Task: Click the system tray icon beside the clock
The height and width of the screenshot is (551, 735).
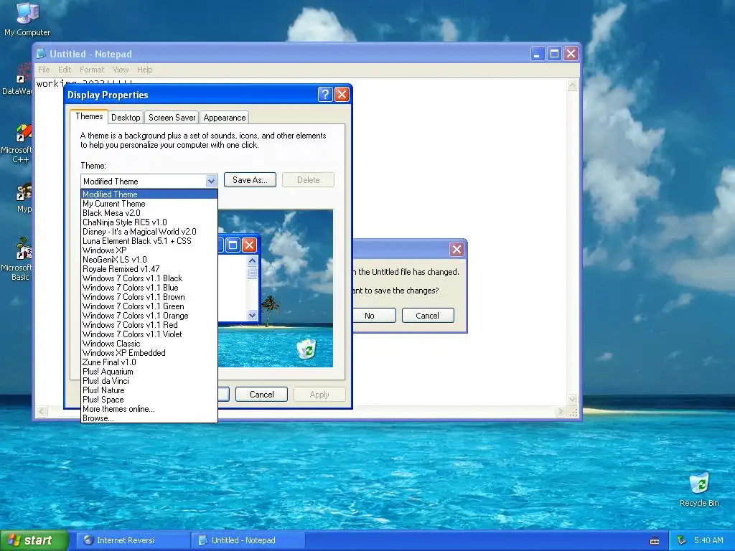Action: [681, 540]
